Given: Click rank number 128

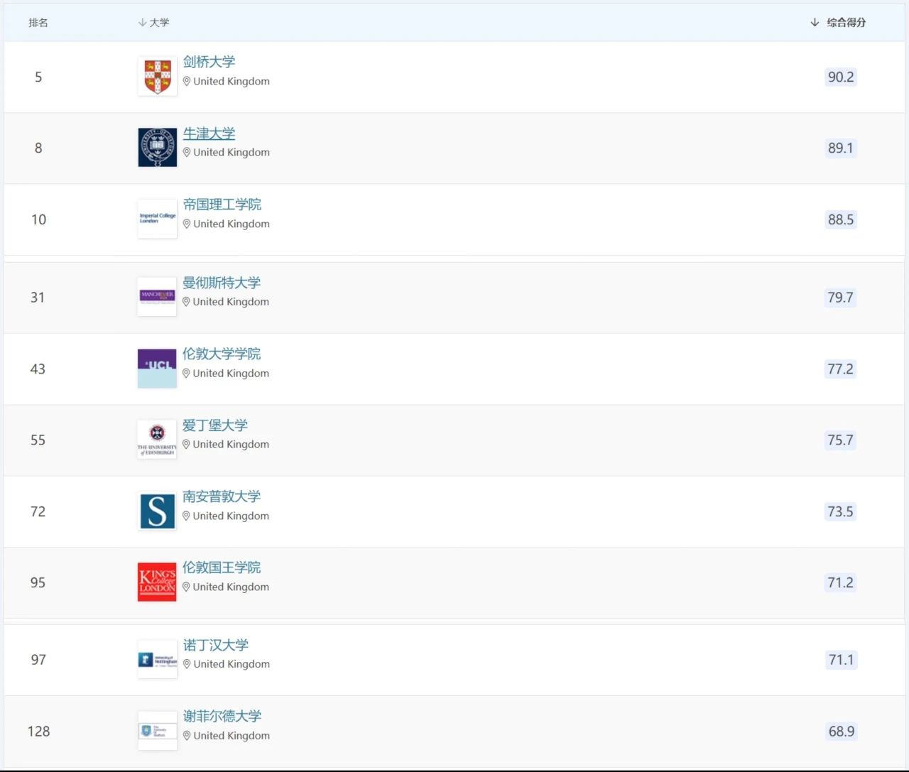Looking at the screenshot, I should 38,732.
